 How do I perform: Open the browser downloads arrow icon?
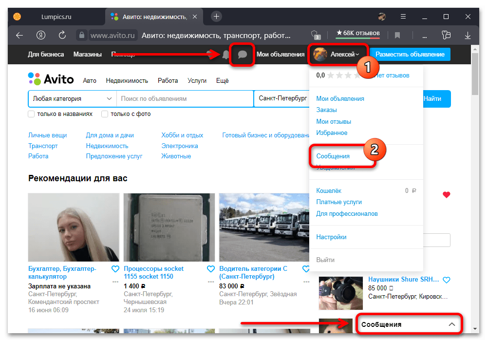[x=468, y=35]
